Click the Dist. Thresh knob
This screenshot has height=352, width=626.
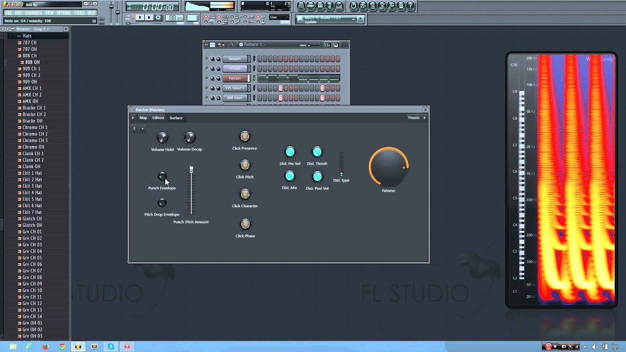317,152
